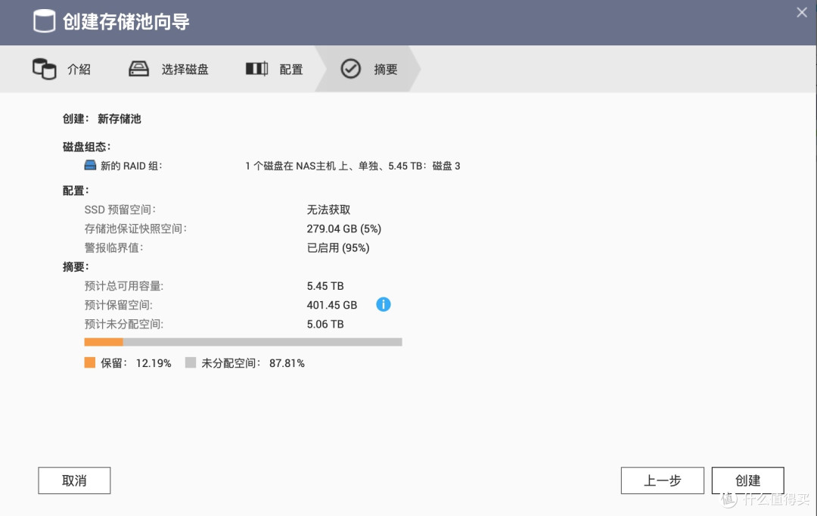Viewport: 817px width, 516px height.
Task: Close the 创建存储池向导 dialog
Action: [801, 12]
